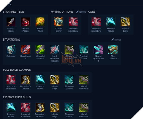Click the Doran's Blade starting item icon
This screenshot has width=143, height=119.
tap(11, 22)
